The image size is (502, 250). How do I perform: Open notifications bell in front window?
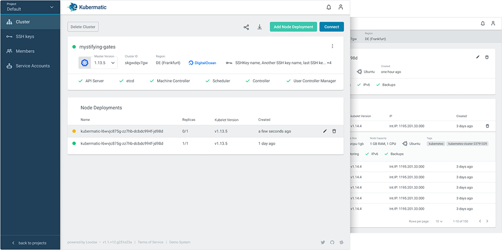coord(328,8)
